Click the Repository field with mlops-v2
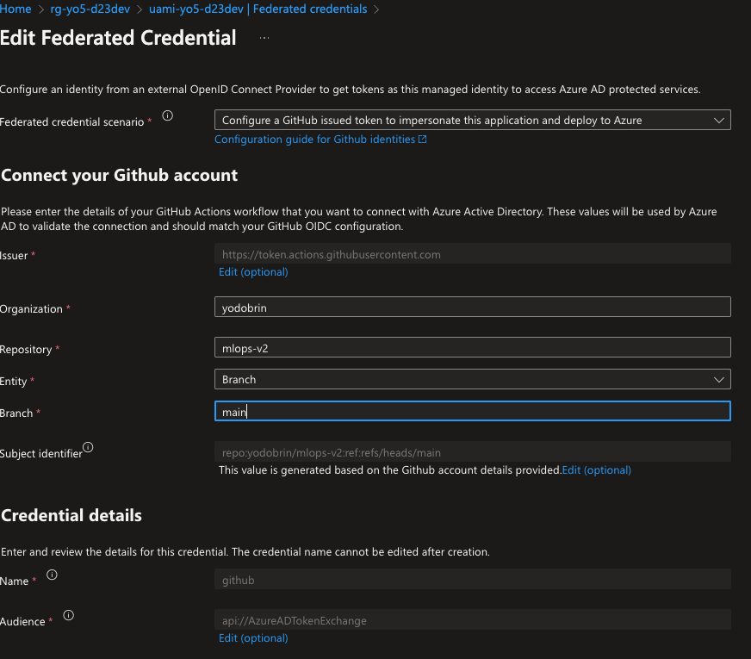This screenshot has height=659, width=751. 472,347
